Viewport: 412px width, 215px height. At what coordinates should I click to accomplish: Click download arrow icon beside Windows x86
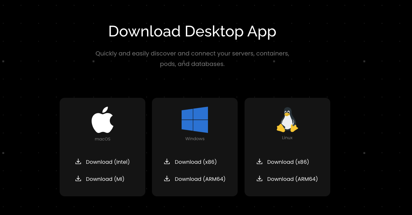point(167,161)
